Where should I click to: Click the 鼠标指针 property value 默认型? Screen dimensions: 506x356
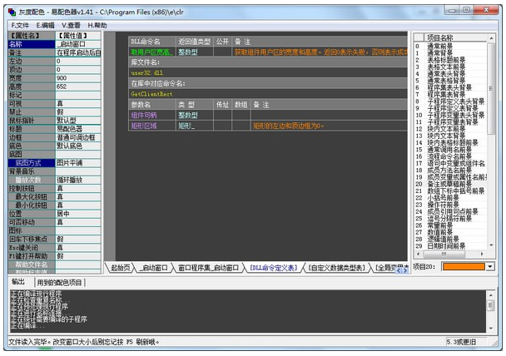pyautogui.click(x=77, y=121)
